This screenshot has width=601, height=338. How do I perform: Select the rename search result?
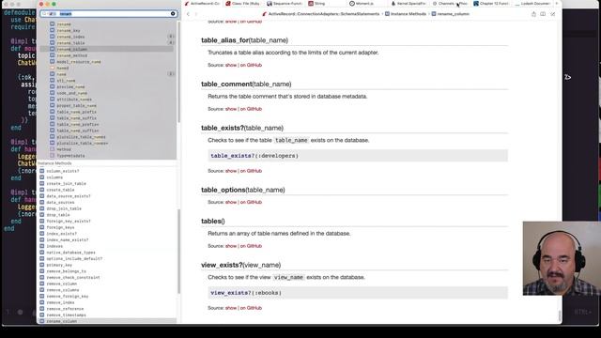pos(107,24)
